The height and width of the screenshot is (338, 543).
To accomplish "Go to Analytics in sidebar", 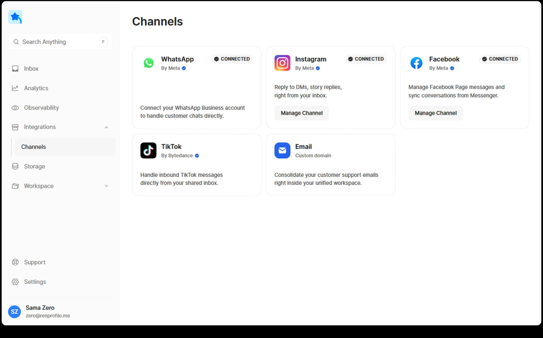I will coord(36,88).
